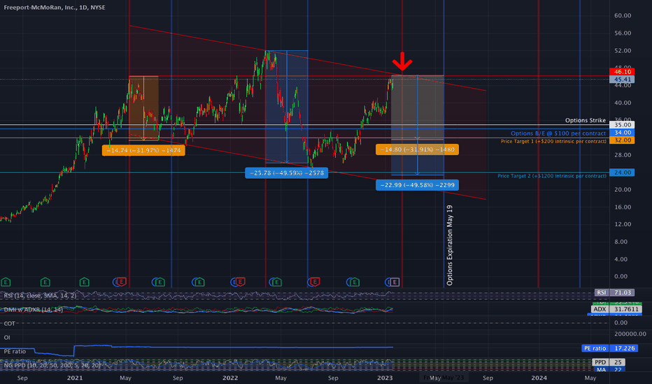
Task: Click the MA 22 value label
Action: point(609,369)
